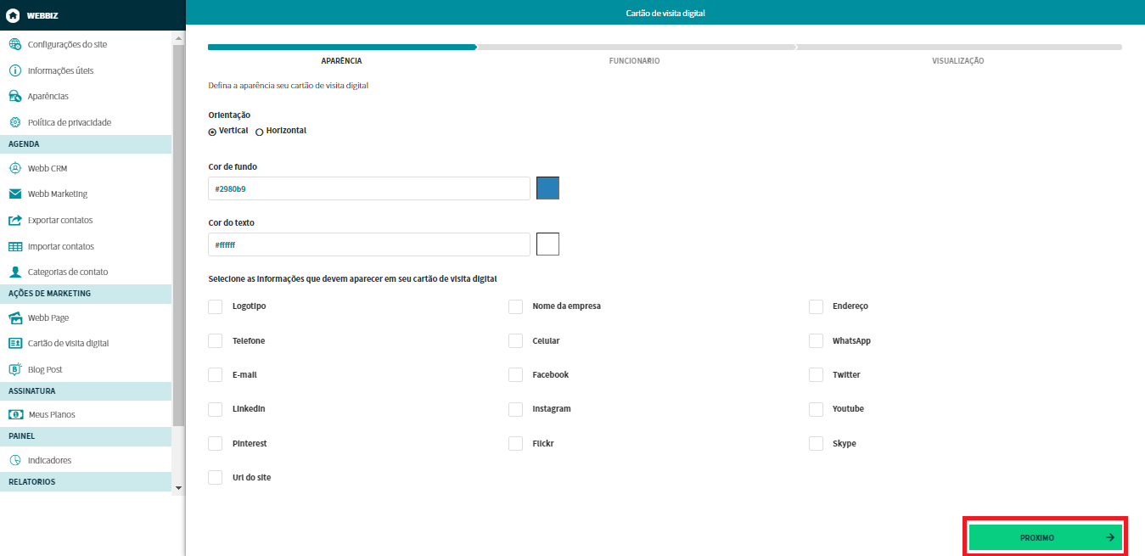Check the WhatsApp checkbox

coord(816,340)
